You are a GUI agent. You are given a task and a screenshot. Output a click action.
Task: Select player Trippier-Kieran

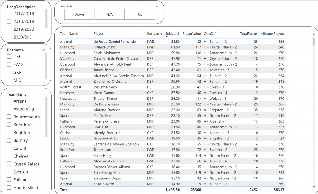[x=105, y=99]
